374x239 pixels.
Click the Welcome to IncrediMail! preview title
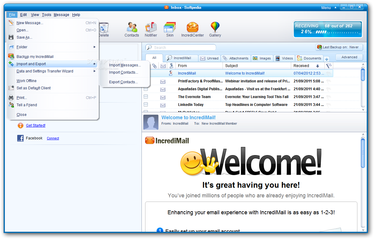pyautogui.click(x=189, y=117)
